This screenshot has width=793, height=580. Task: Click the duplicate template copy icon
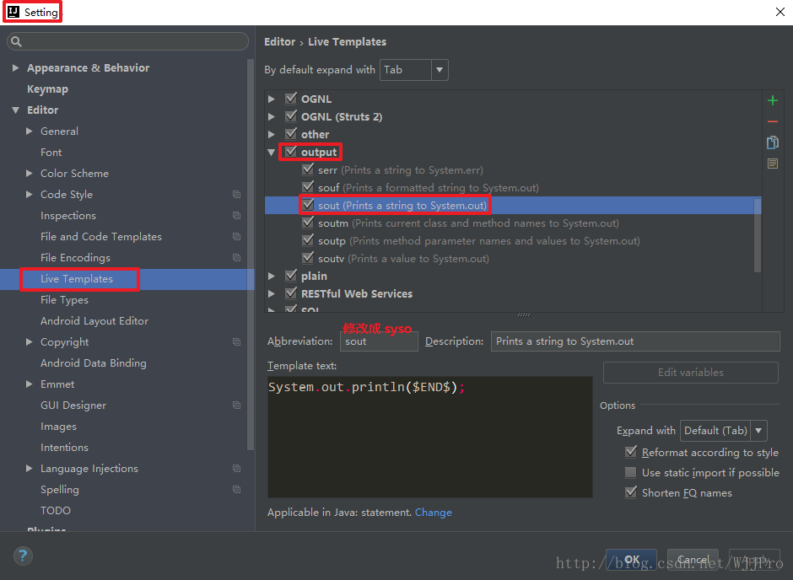[x=772, y=142]
